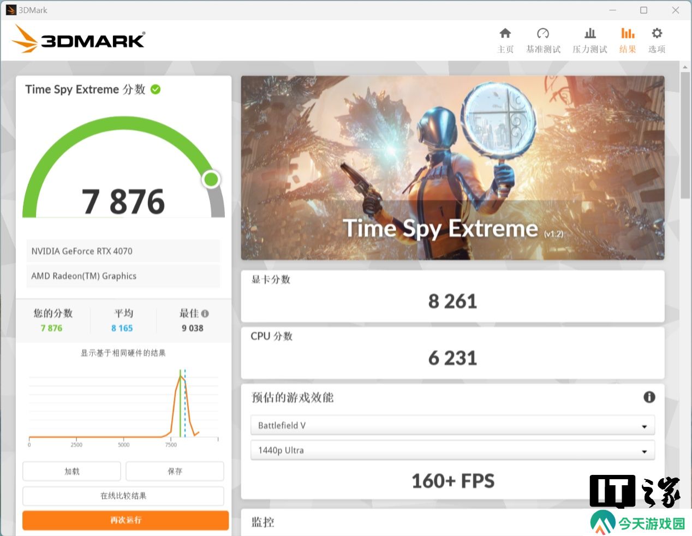Click the 160+ FPS estimate

453,481
